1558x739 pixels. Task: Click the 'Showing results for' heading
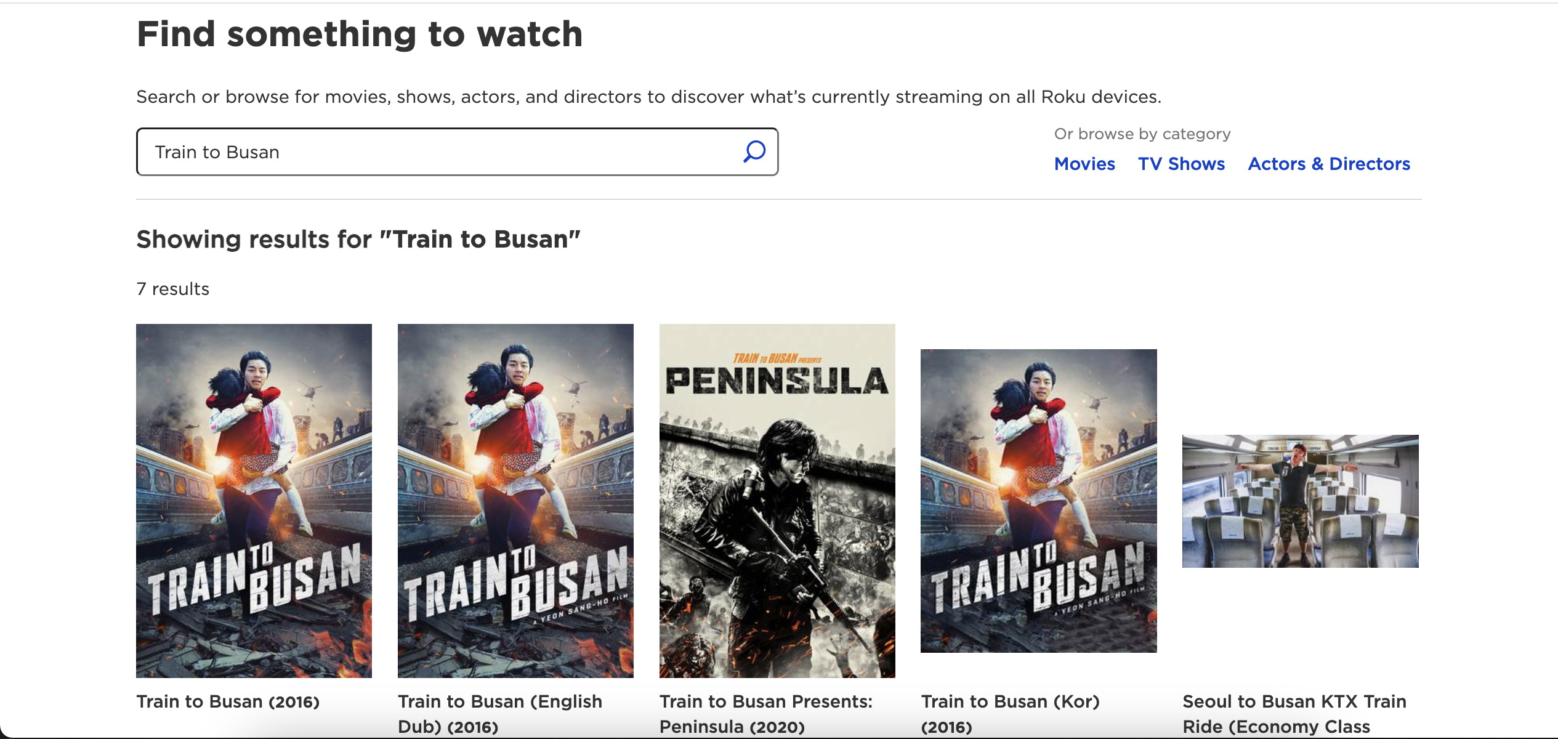[358, 240]
